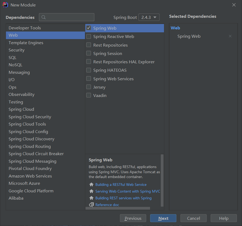Check Rest Repositories HAL Explorer

pyautogui.click(x=88, y=62)
